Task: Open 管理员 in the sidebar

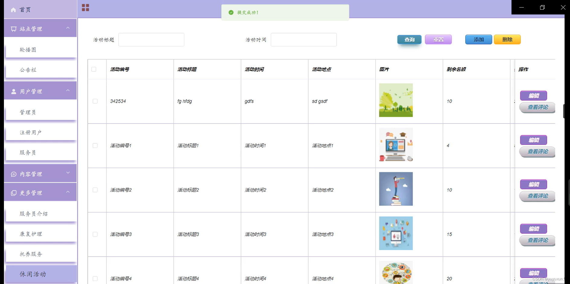Action: point(41,112)
